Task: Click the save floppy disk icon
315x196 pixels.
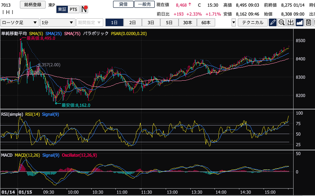Action: 308,22
